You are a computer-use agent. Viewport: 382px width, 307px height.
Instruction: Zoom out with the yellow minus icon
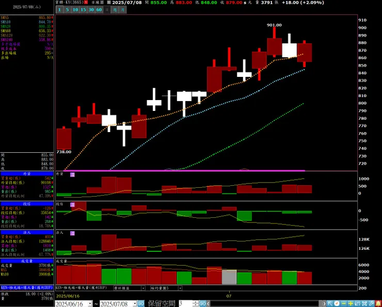[344, 303]
